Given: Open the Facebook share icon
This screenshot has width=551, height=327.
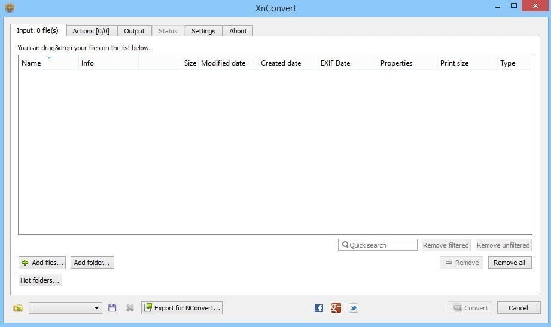Looking at the screenshot, I should [x=319, y=308].
